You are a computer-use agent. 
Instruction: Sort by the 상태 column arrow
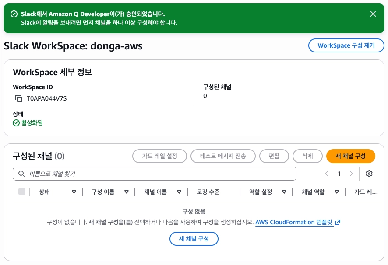click(x=74, y=192)
